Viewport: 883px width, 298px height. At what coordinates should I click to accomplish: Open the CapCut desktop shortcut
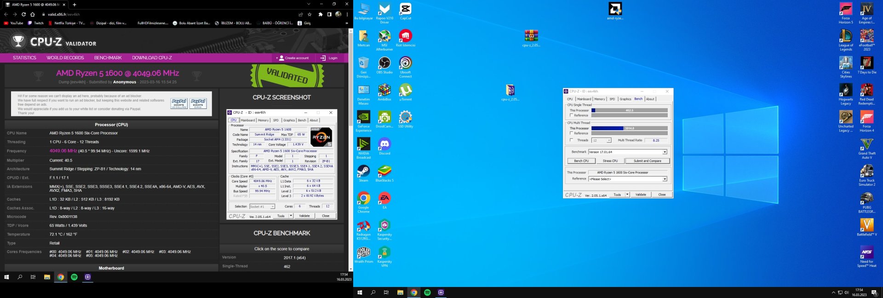[405, 12]
